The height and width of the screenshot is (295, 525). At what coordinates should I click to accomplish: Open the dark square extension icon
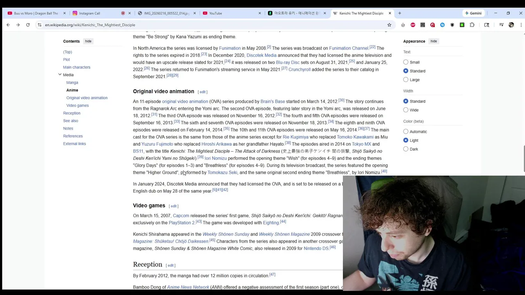click(422, 25)
